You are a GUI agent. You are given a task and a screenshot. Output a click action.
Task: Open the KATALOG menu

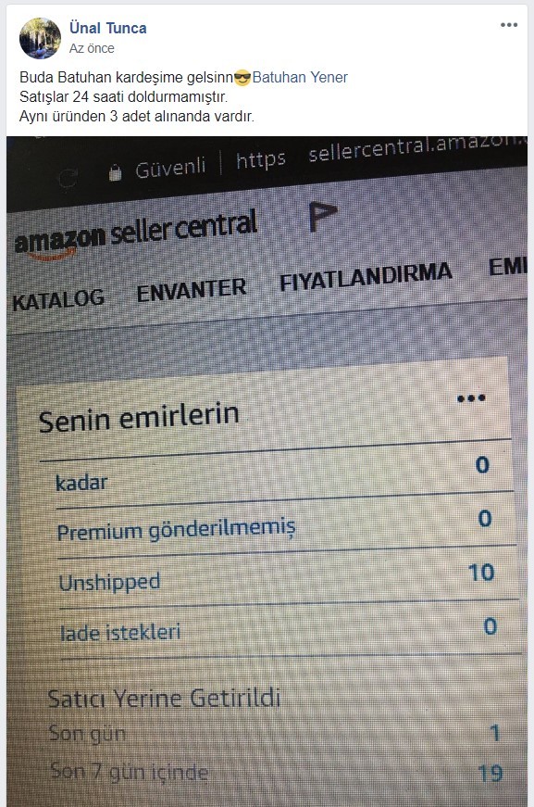coord(58,299)
